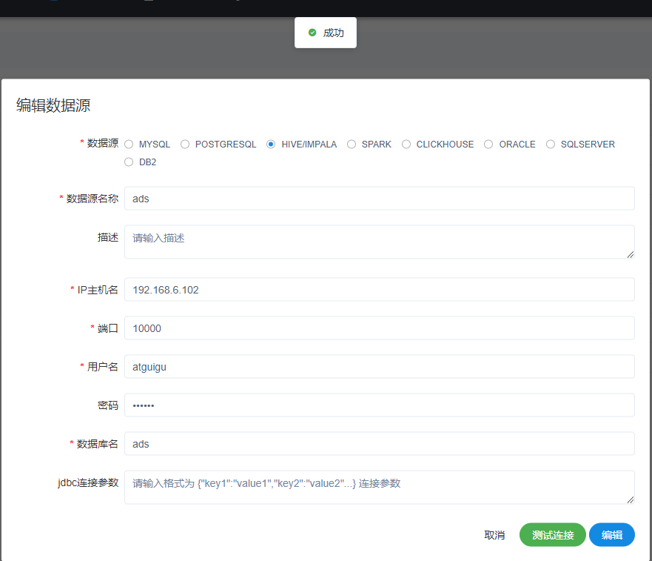Select the ORACLE radio button
This screenshot has width=652, height=561.
pos(488,144)
